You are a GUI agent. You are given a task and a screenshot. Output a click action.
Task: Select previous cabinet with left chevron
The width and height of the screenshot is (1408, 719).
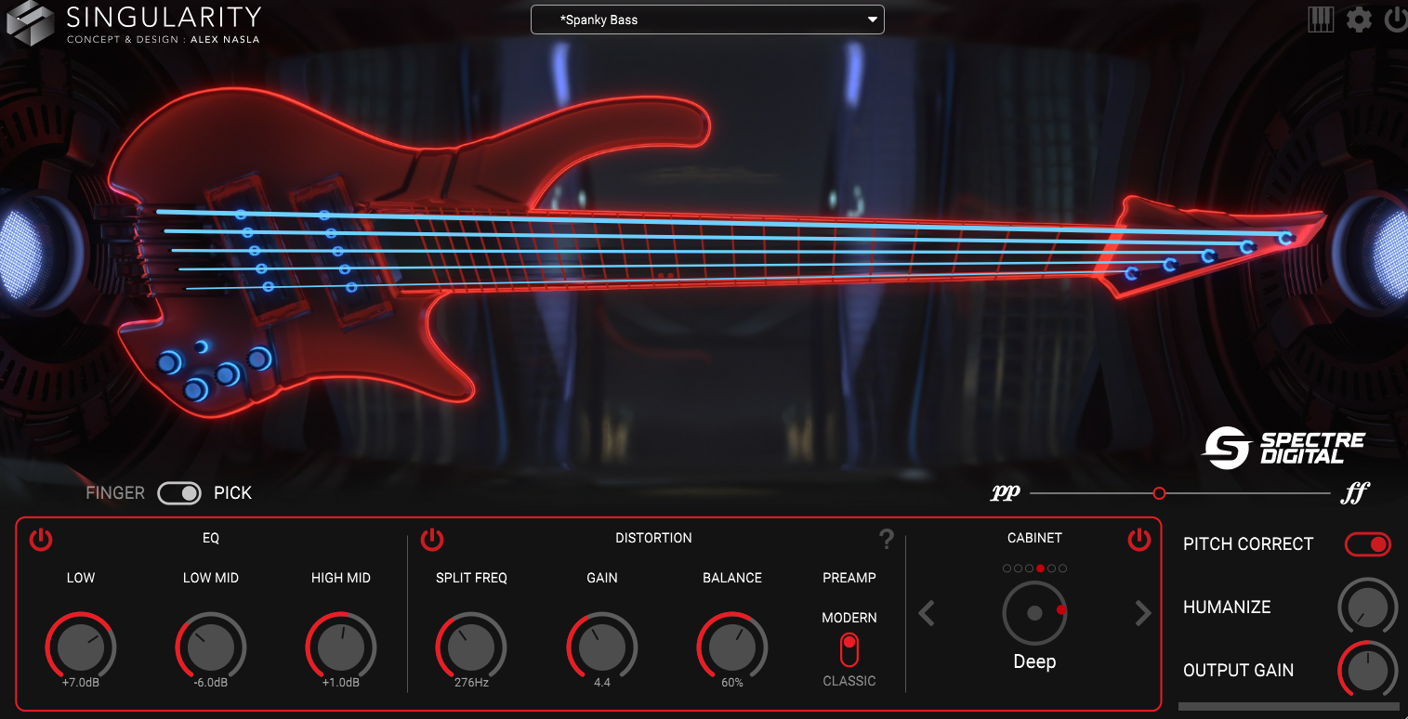click(927, 613)
